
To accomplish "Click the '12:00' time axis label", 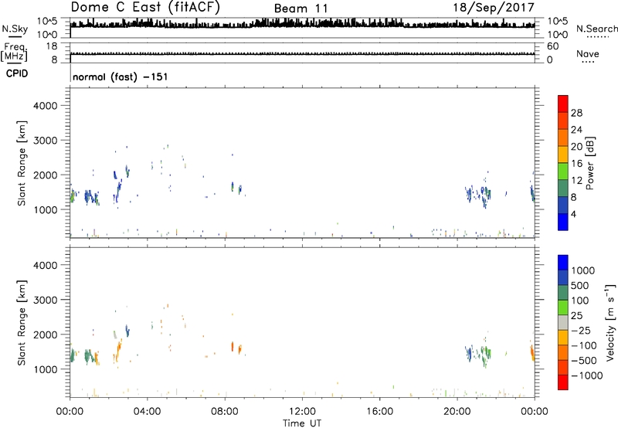I will [x=302, y=412].
